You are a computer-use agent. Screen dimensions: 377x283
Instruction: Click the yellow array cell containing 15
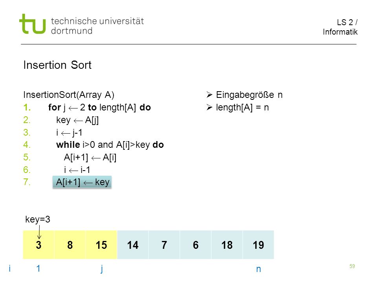(101, 245)
